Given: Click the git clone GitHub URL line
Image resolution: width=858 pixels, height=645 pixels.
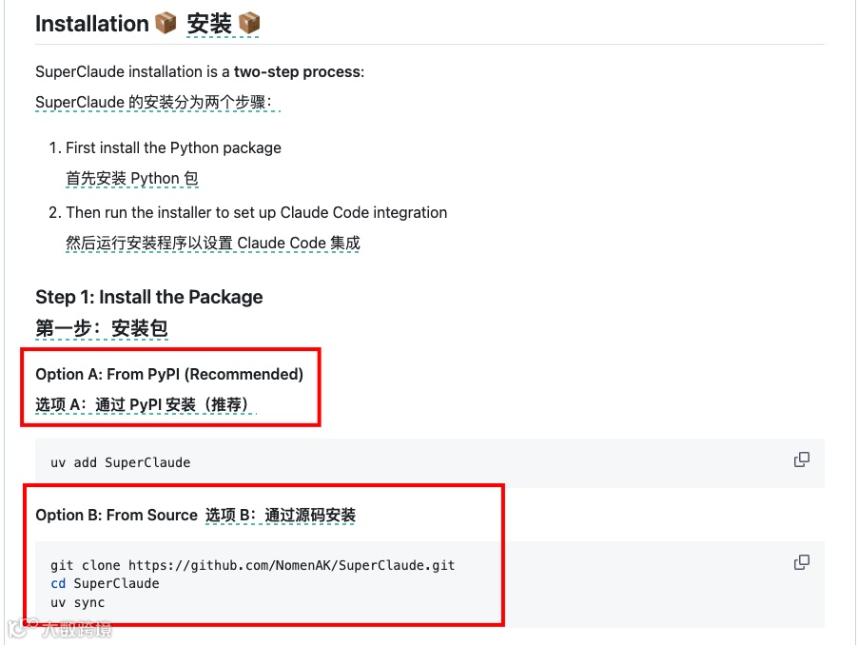Looking at the screenshot, I should [253, 565].
